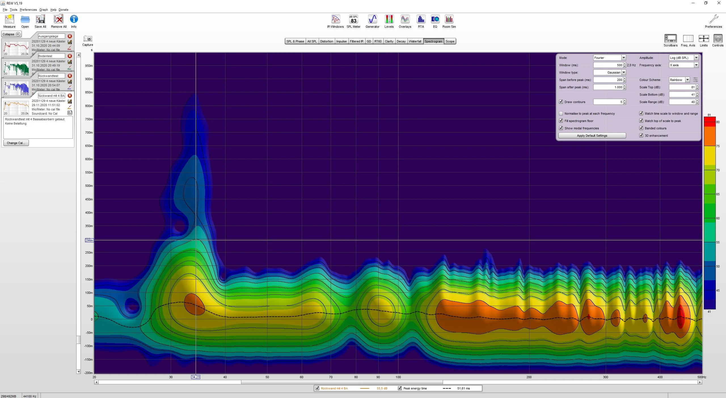Toggle Fill spectrogram floor checkbox

561,121
